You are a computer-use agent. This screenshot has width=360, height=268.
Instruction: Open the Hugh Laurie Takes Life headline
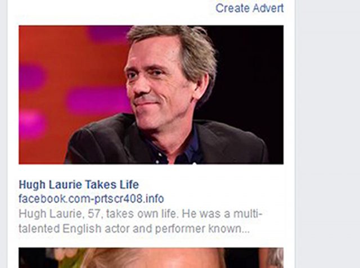point(79,184)
